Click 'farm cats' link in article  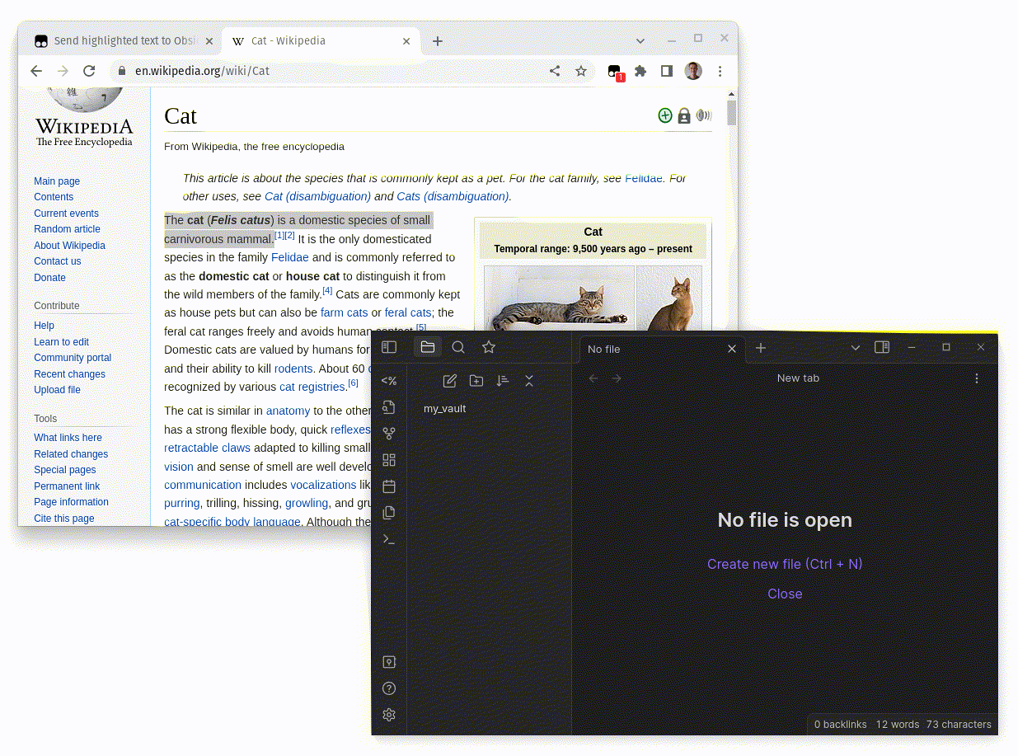345,312
